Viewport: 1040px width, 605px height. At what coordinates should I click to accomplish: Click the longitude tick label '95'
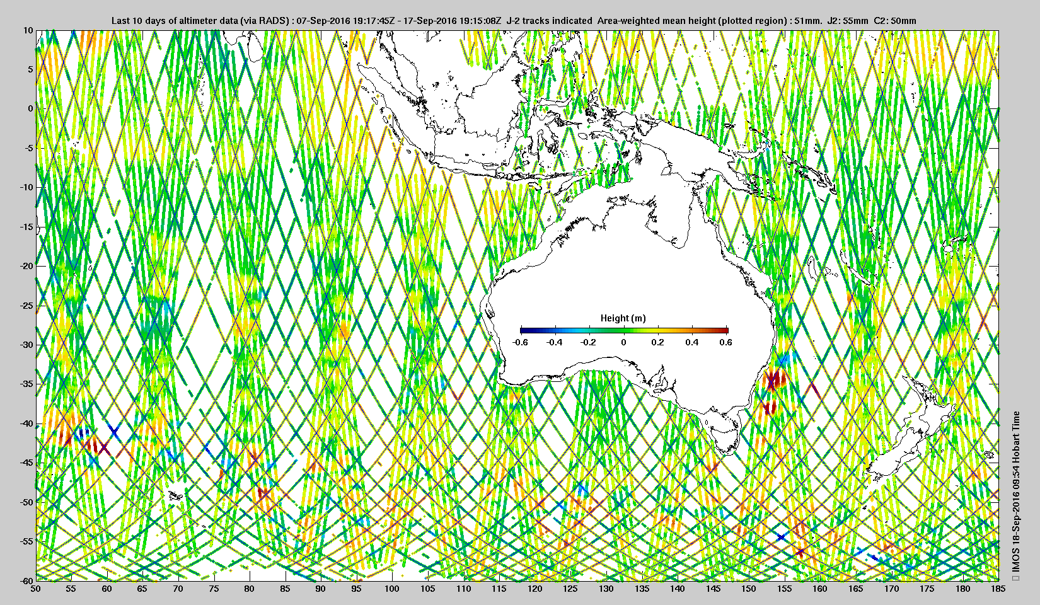[x=357, y=589]
